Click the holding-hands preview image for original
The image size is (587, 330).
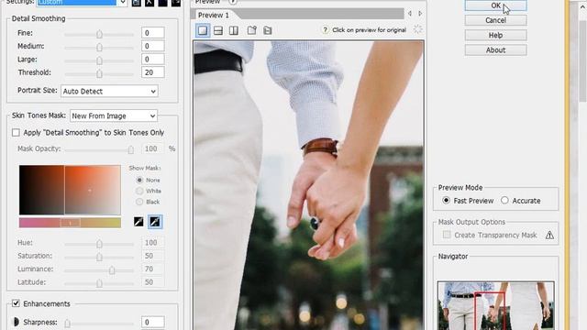click(x=309, y=185)
